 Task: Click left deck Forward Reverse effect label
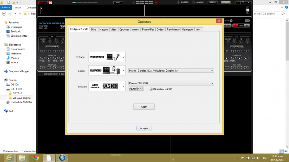52,47
